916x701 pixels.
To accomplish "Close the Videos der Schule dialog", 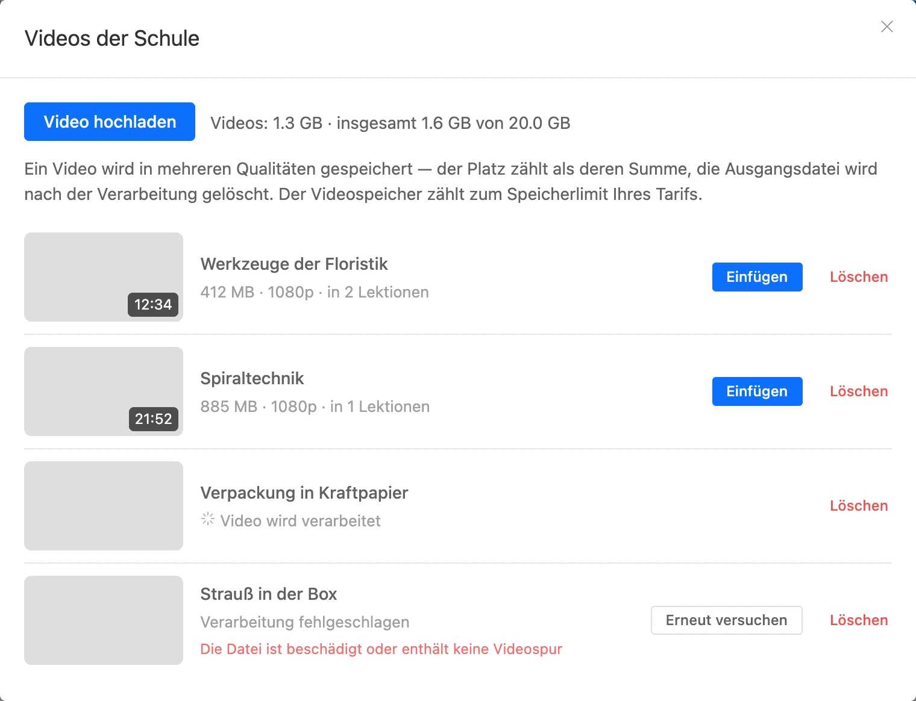I will [886, 26].
